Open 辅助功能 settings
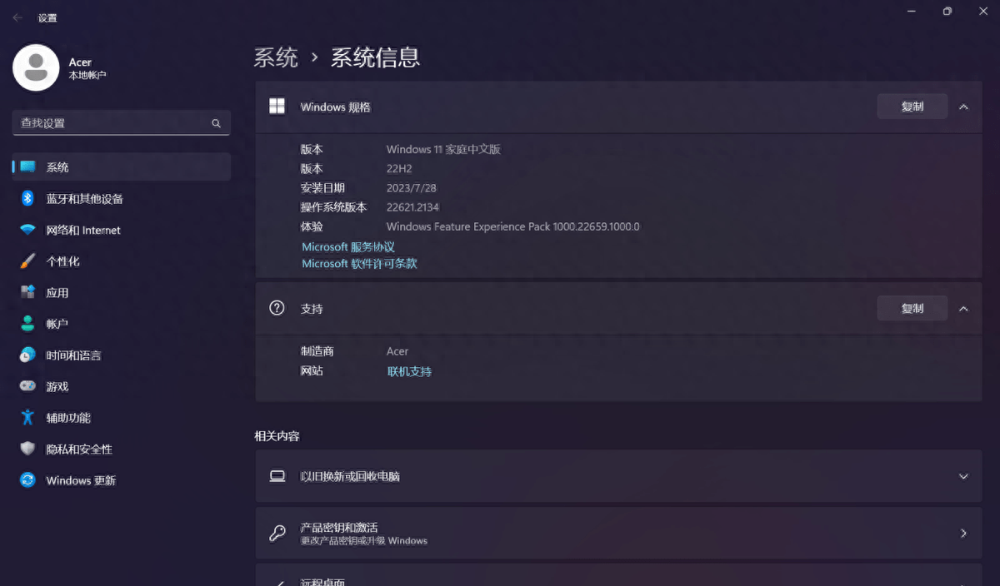This screenshot has width=1000, height=586. [68, 417]
